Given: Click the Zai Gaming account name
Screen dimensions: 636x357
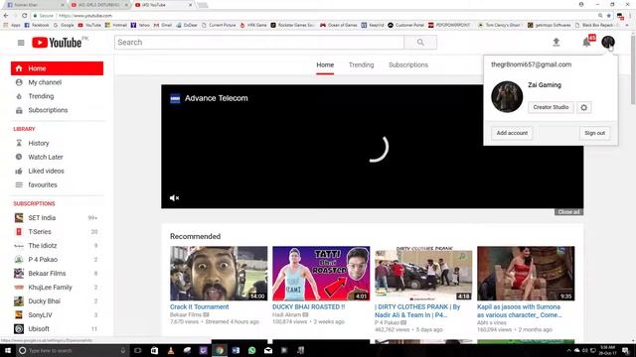Looking at the screenshot, I should coord(545,85).
